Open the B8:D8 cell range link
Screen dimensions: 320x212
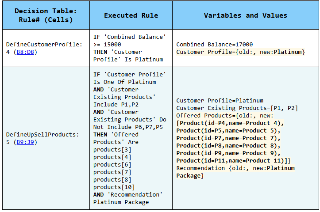point(27,52)
